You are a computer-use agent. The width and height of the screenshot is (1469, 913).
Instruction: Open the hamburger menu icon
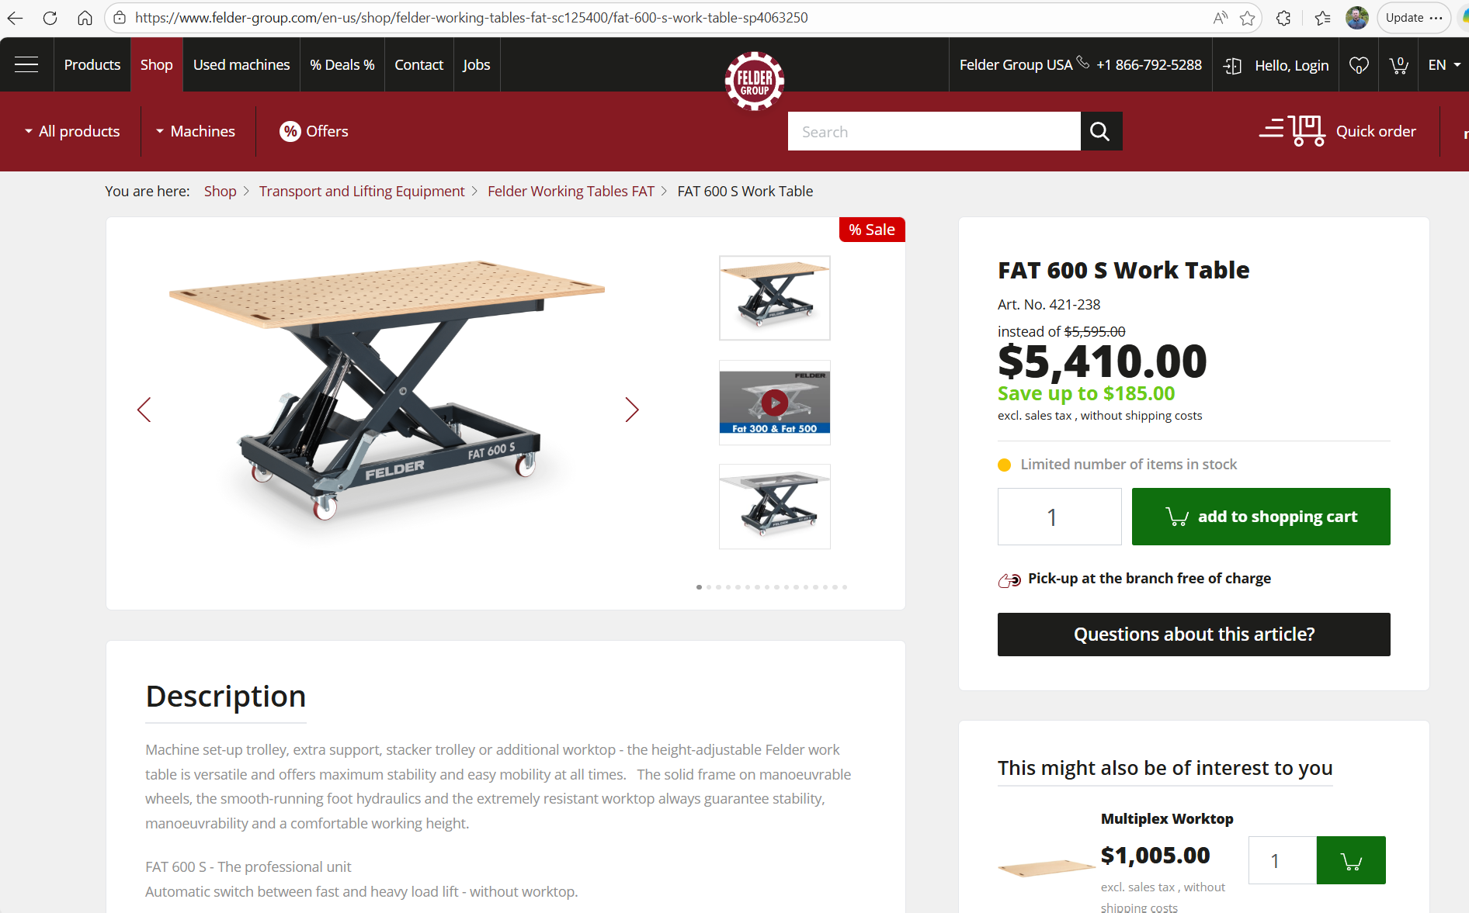(26, 64)
